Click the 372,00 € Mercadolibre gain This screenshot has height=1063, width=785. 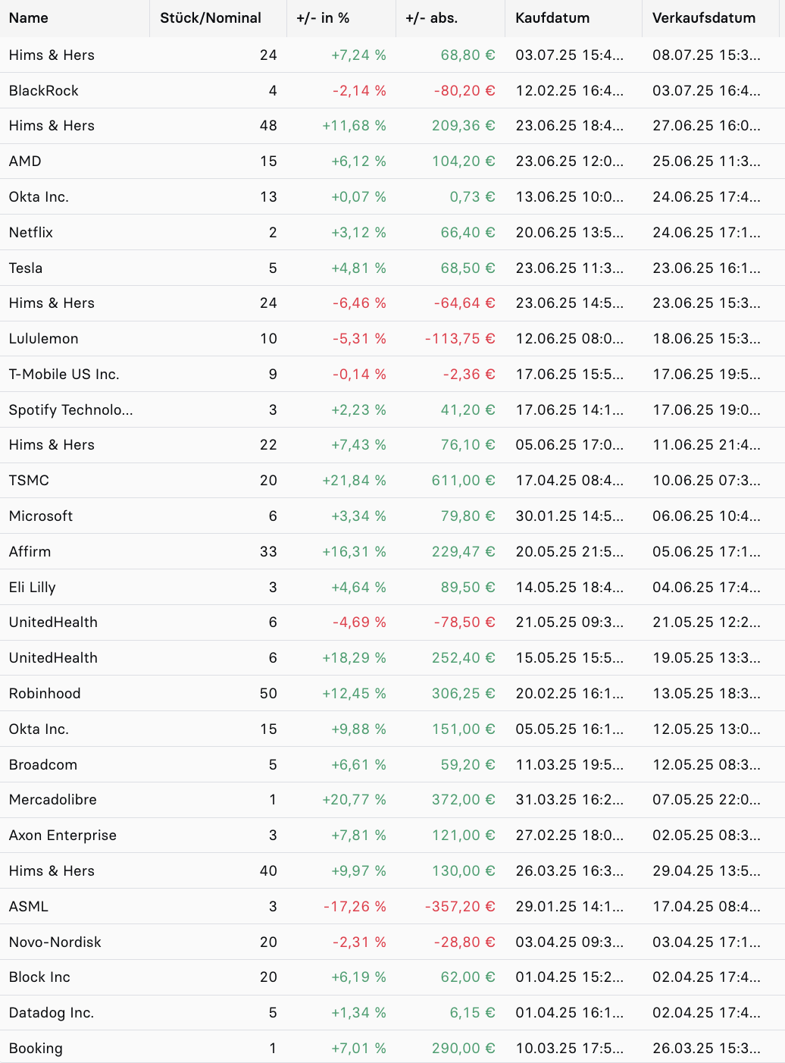point(464,800)
